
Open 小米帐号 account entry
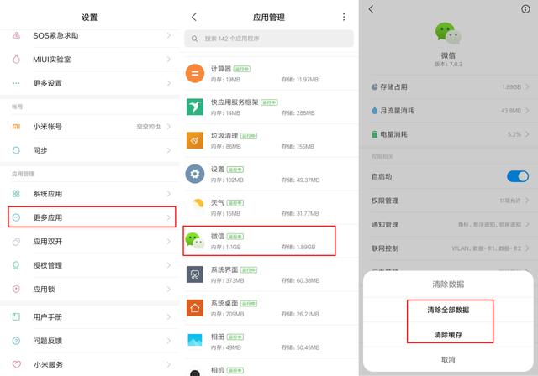[90, 126]
